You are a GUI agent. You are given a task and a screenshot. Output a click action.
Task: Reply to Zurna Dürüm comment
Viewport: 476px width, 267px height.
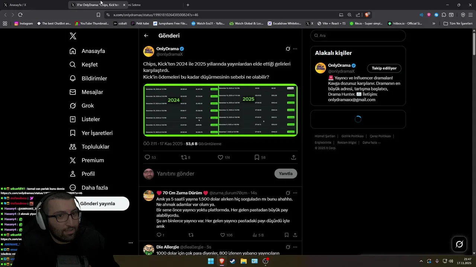pos(159,235)
